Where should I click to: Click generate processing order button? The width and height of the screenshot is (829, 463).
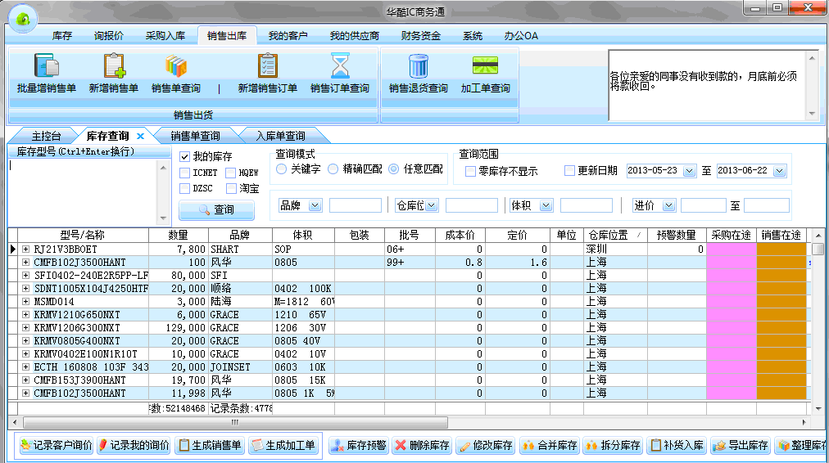tap(283, 446)
